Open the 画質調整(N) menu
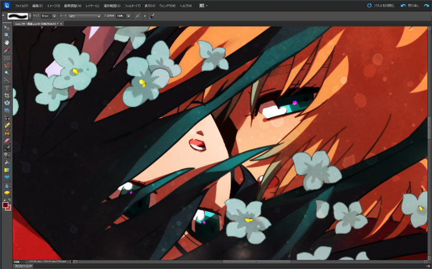The image size is (432, 269). coord(73,5)
